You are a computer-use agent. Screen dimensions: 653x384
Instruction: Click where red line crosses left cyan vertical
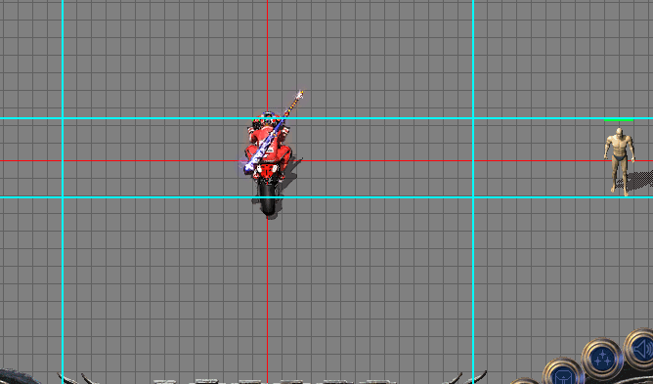coord(63,161)
